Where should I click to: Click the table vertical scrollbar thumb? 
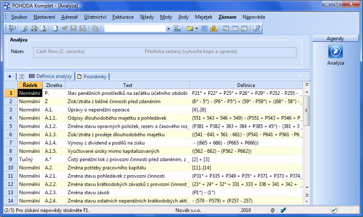[307, 110]
